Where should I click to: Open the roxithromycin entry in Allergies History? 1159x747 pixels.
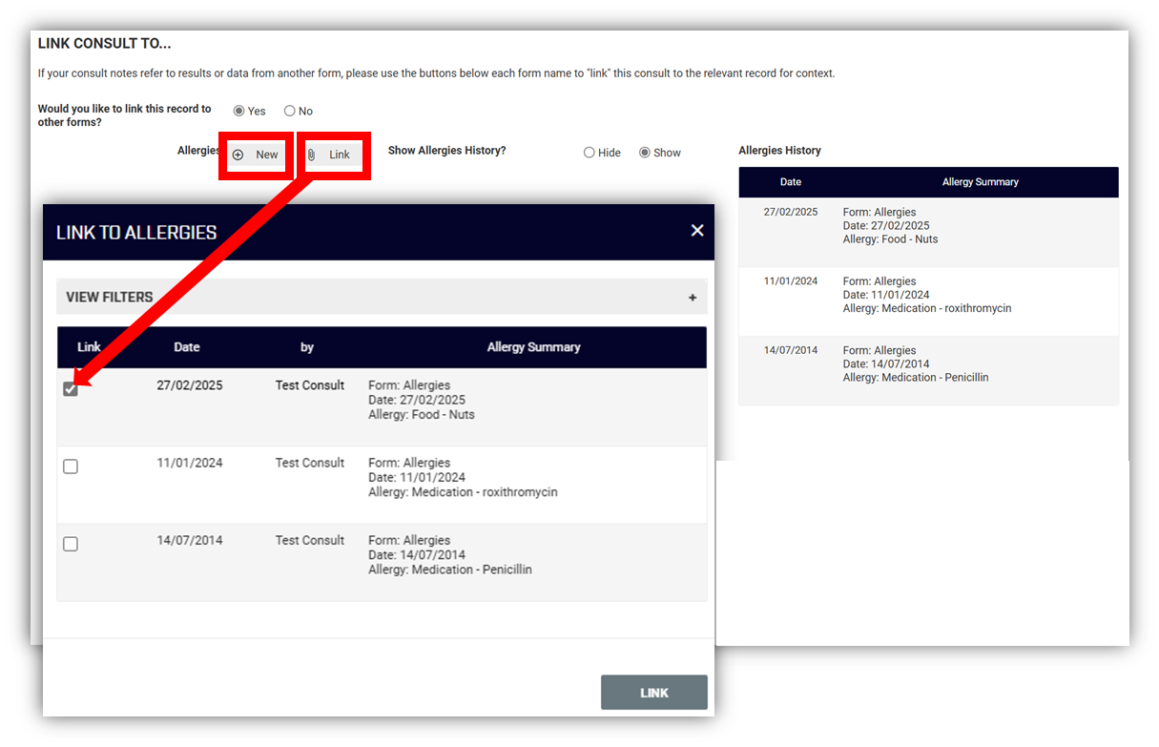point(926,296)
